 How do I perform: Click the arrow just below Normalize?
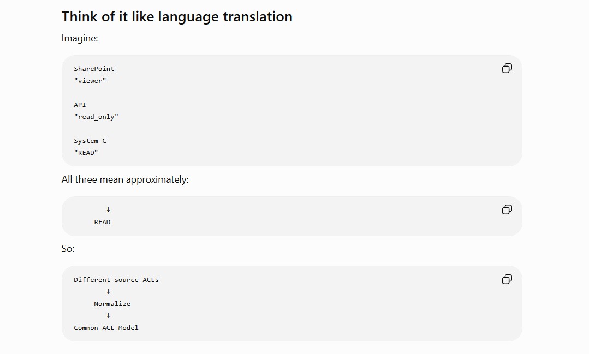click(108, 316)
